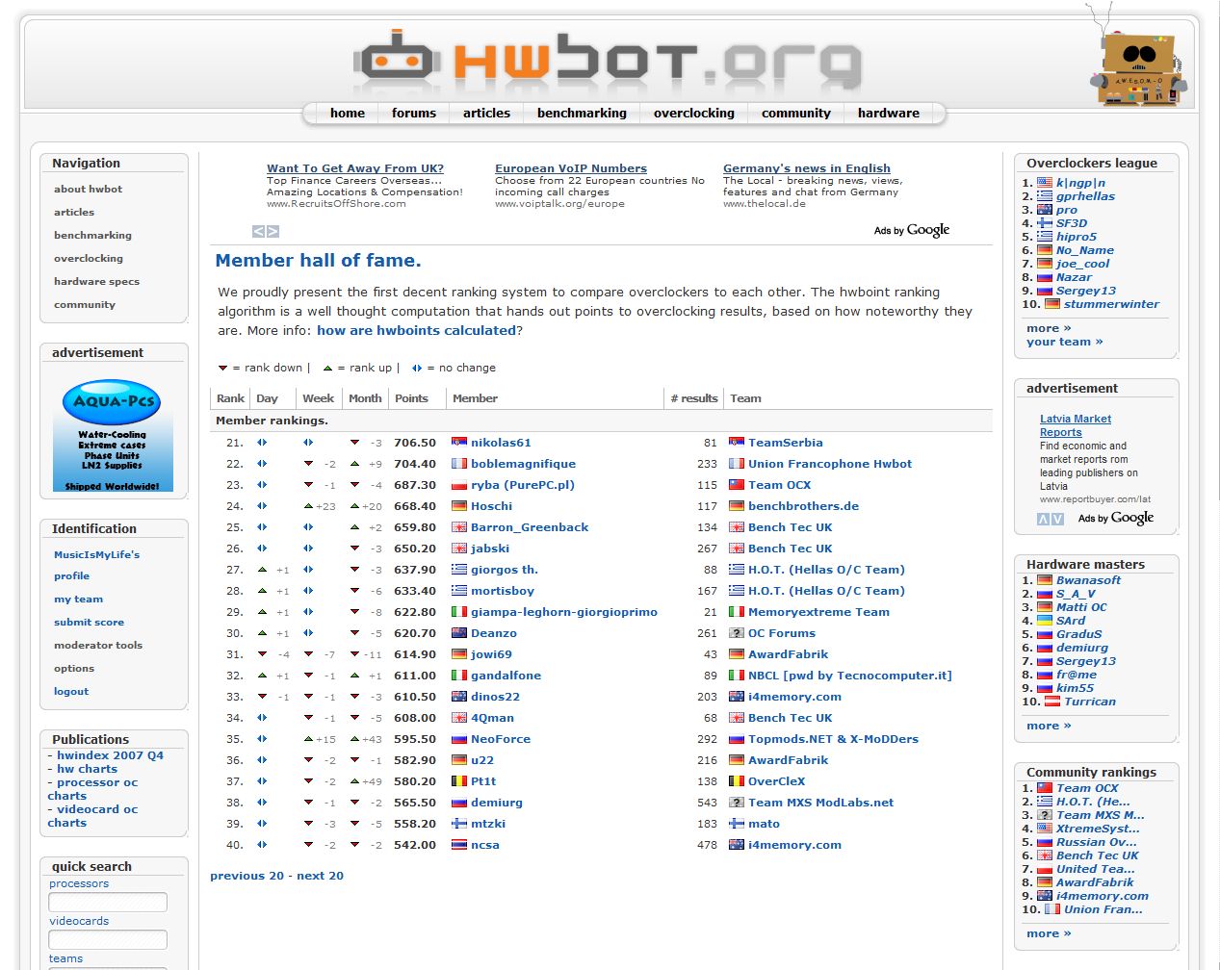Open the hardware menu

pos(889,113)
